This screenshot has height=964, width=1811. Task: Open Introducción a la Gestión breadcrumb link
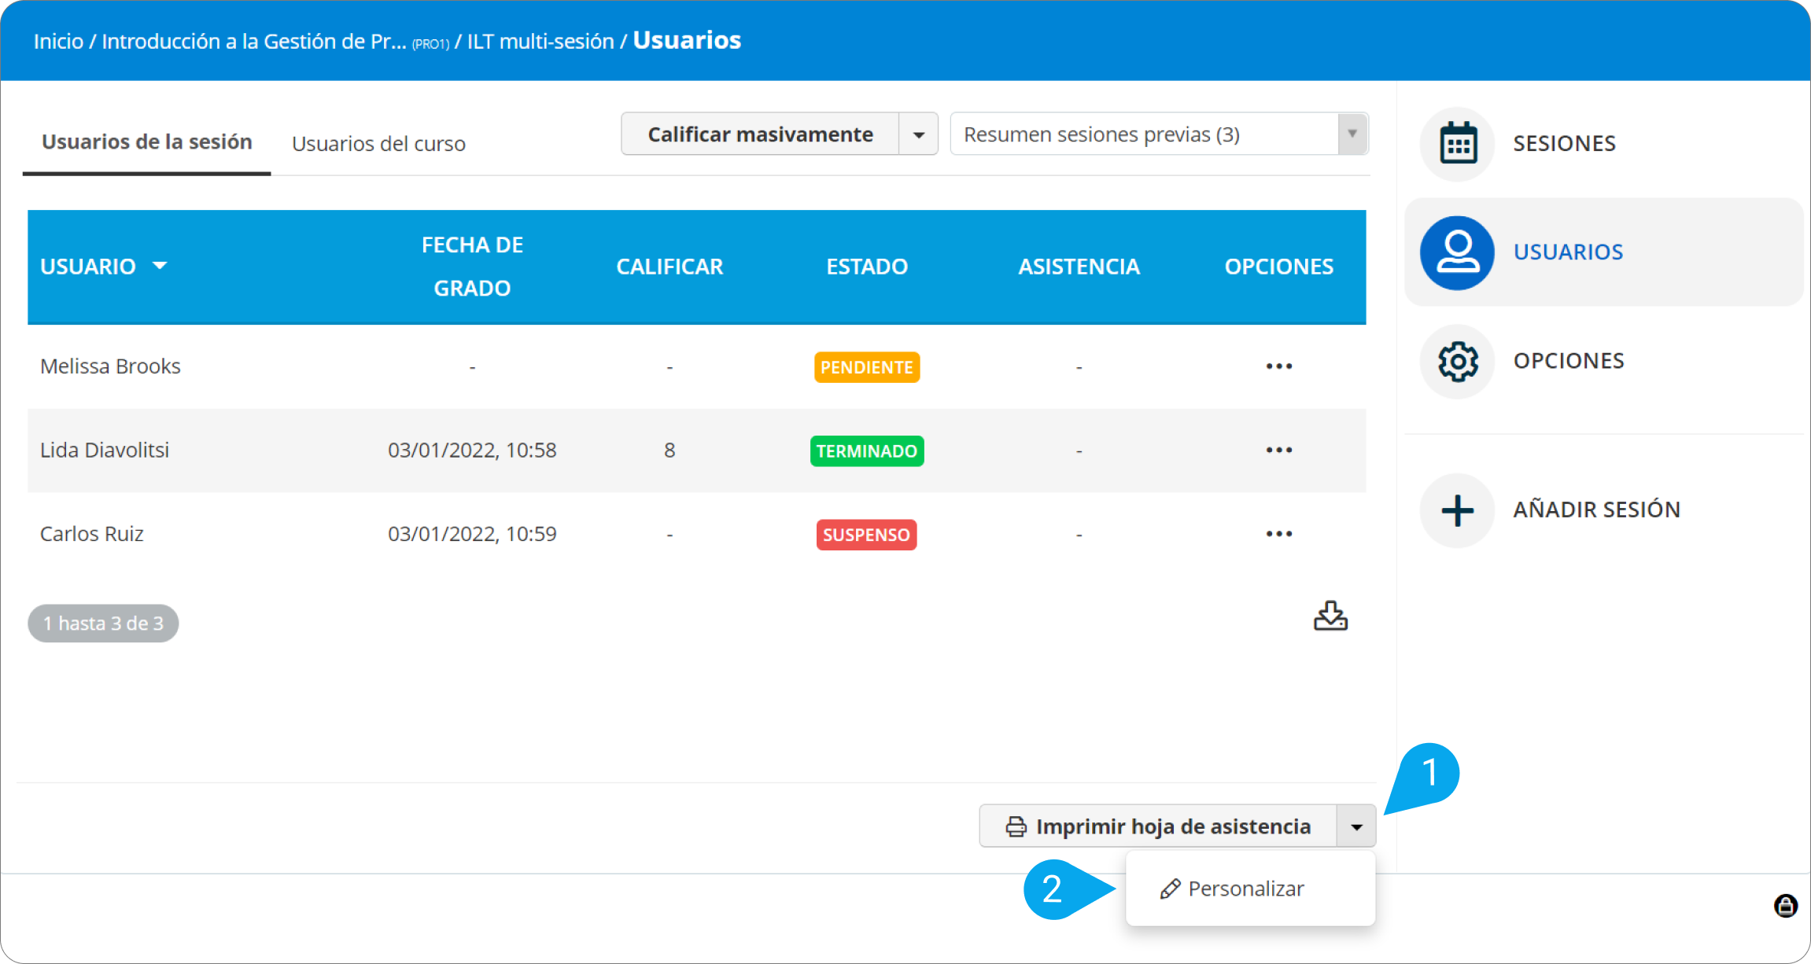pyautogui.click(x=253, y=41)
